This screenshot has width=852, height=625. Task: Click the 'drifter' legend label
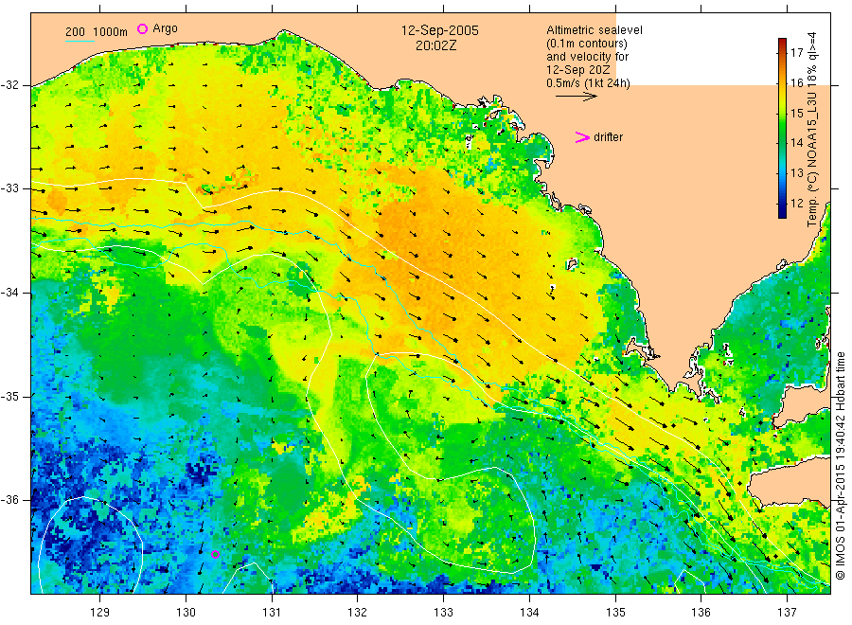point(608,137)
